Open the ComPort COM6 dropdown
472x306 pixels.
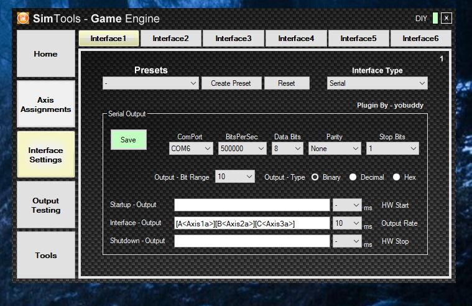tap(191, 149)
